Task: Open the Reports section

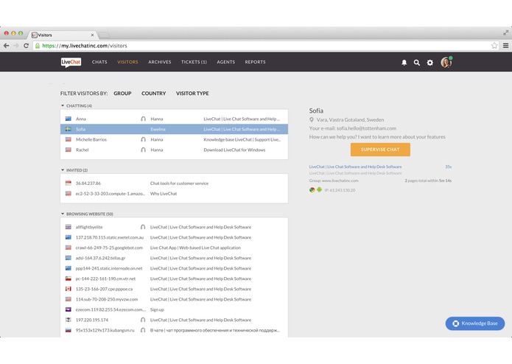Action: (x=256, y=62)
